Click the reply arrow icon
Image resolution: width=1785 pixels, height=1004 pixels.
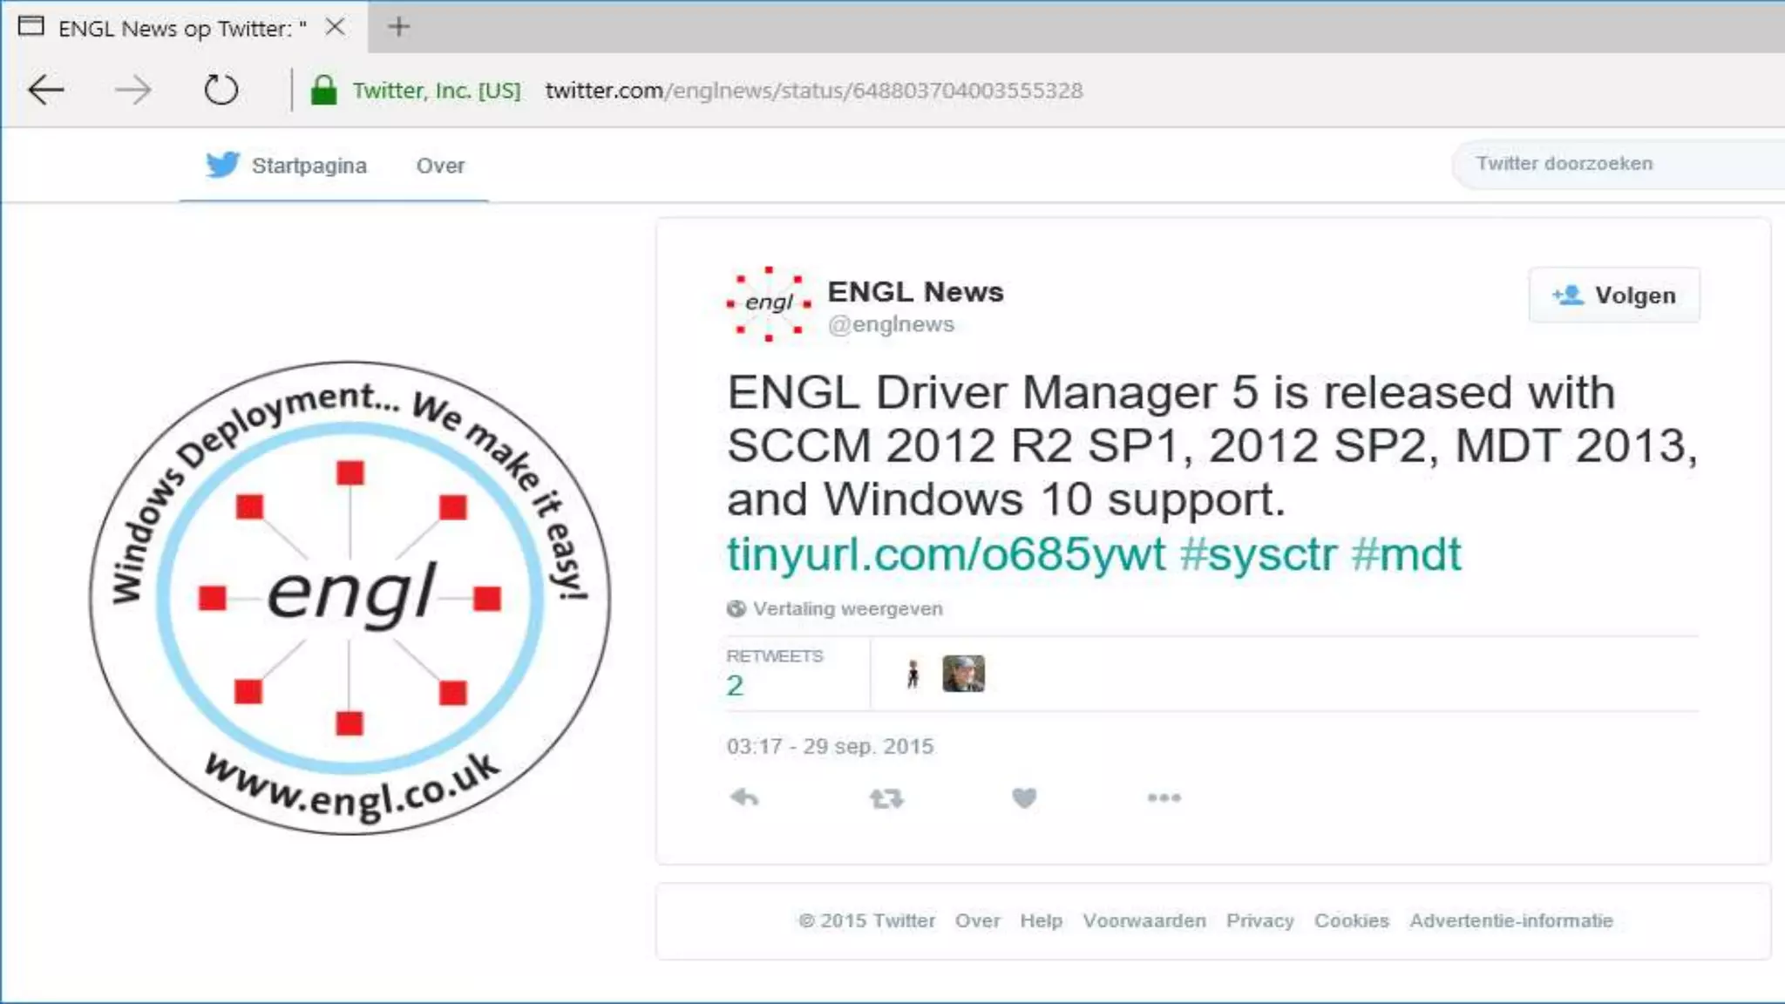[x=744, y=797]
